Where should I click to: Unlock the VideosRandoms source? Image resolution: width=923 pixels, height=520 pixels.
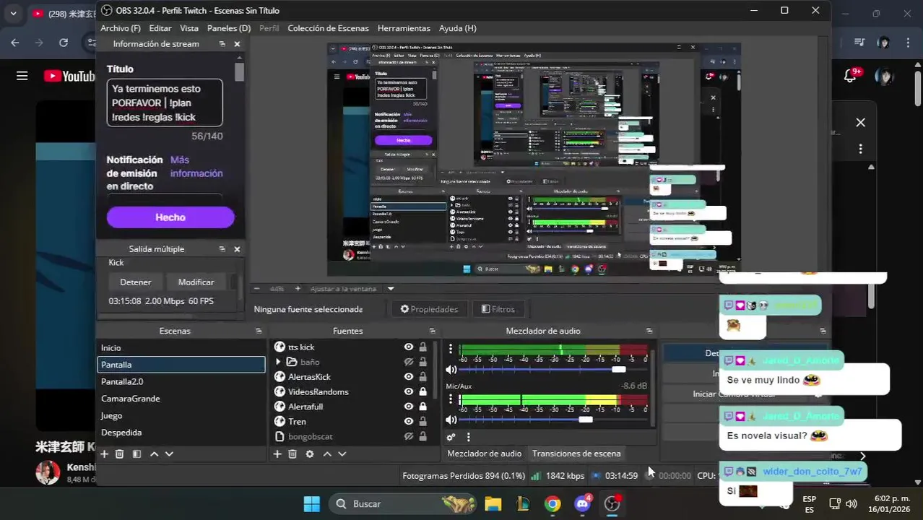(x=423, y=391)
